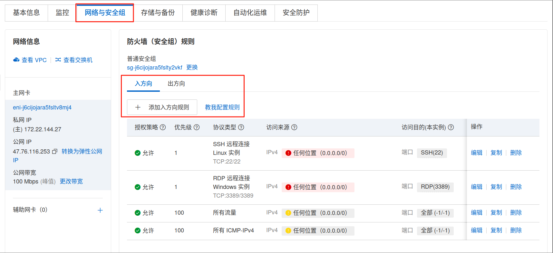553x253 pixels.
Task: Open network interface eni-j6cijojara5fsltv8mj4
Action: coord(42,108)
